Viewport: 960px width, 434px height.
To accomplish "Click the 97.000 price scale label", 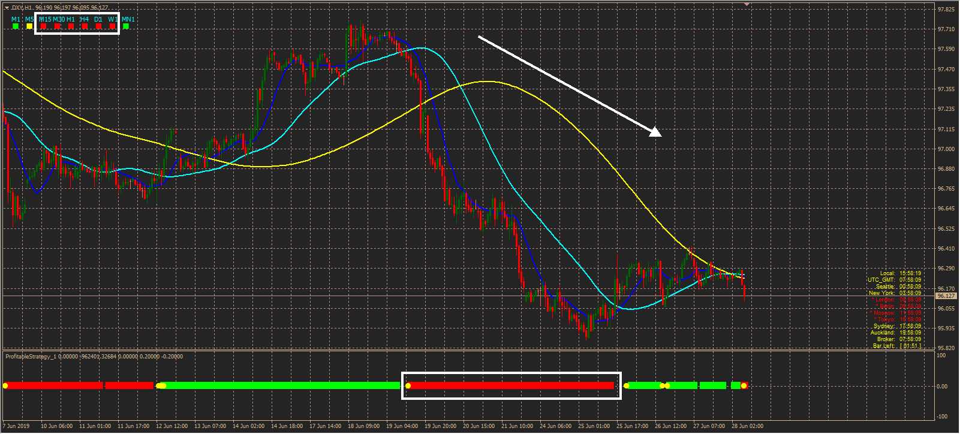I will click(946, 149).
